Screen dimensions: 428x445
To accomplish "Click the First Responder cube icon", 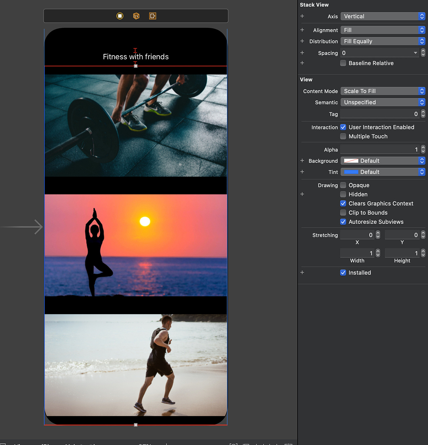I will tap(136, 16).
